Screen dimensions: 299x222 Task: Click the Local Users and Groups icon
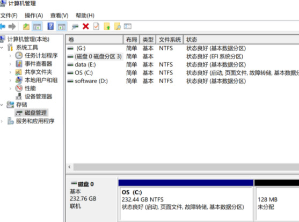pyautogui.click(x=19, y=80)
